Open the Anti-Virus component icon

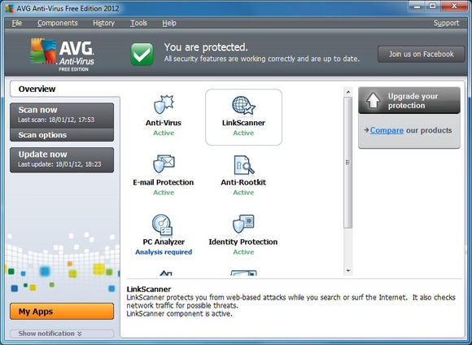point(164,104)
